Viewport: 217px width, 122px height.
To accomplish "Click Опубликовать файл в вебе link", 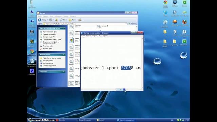I will pyautogui.click(x=52, y=39).
